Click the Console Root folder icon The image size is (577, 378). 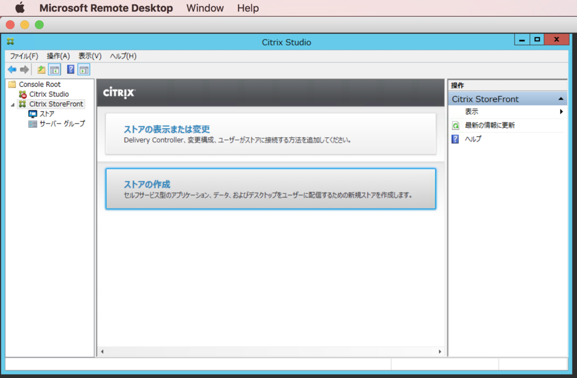[12, 85]
